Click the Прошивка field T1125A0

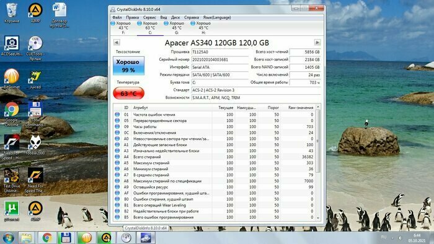(x=220, y=52)
